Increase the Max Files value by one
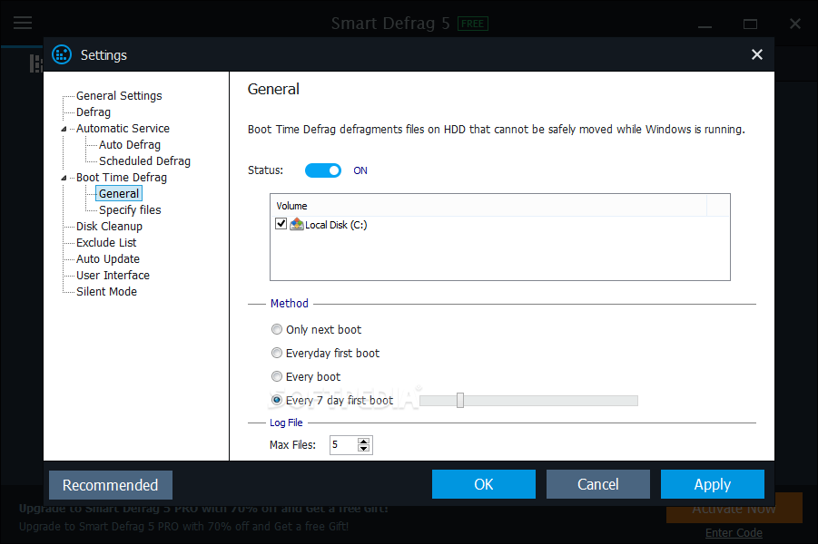Image resolution: width=818 pixels, height=544 pixels. (x=364, y=441)
